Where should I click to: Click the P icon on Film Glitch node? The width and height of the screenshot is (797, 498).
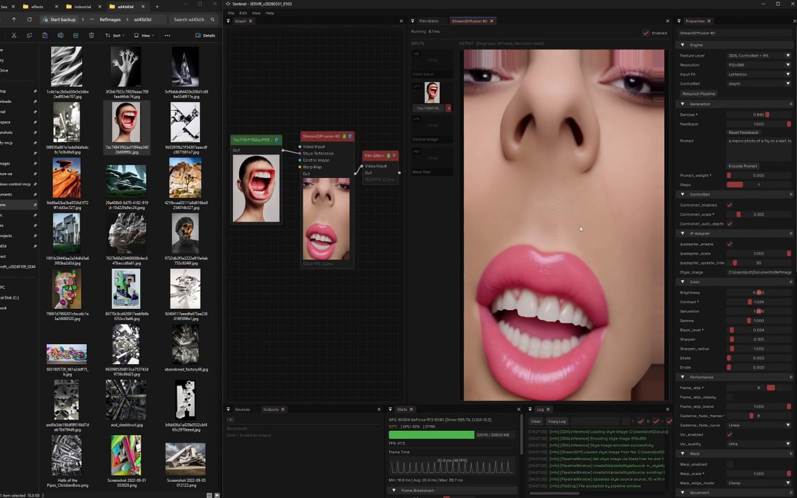[395, 155]
